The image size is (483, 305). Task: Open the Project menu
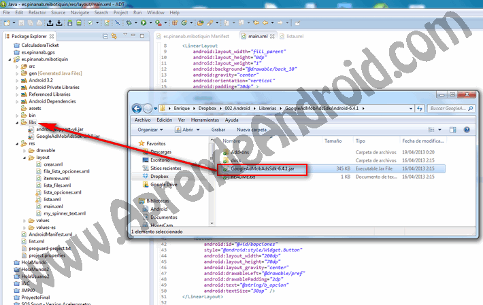[x=121, y=13]
